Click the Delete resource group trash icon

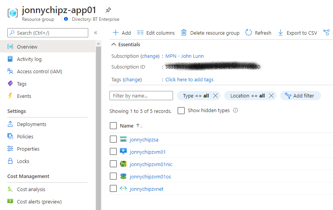click(x=184, y=33)
